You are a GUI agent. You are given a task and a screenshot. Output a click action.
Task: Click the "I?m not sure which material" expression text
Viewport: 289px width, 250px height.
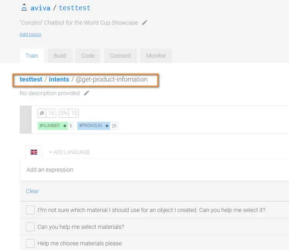(151, 210)
